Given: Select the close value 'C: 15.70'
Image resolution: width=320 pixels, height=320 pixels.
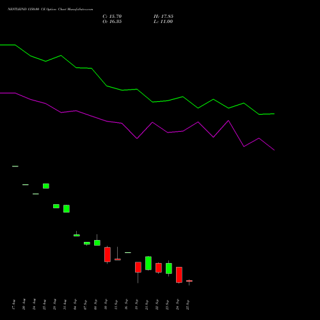Looking at the screenshot, I should point(112,17).
